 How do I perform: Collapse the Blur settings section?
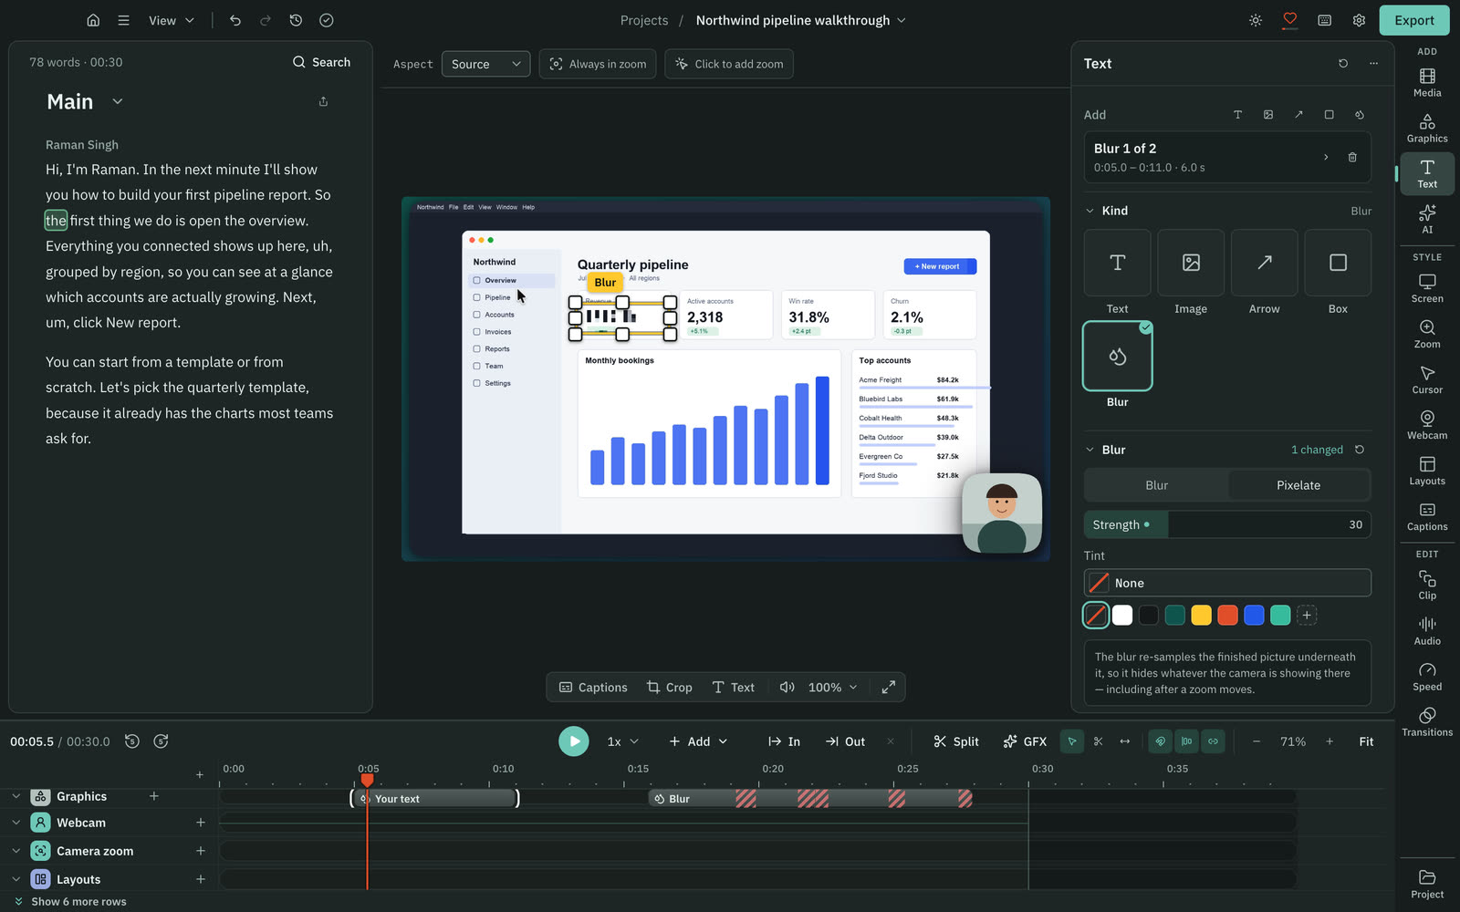coord(1090,450)
